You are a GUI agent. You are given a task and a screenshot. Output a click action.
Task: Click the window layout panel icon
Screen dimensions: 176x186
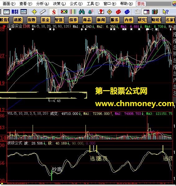(x=146, y=12)
